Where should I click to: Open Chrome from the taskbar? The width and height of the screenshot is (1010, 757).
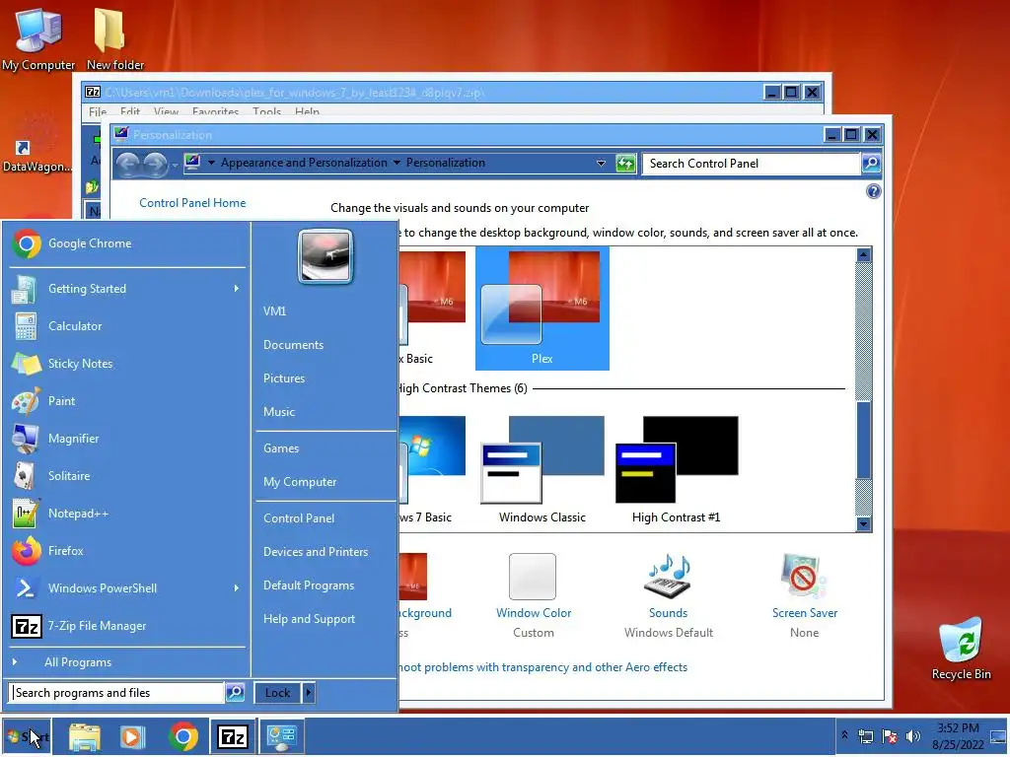click(x=183, y=737)
